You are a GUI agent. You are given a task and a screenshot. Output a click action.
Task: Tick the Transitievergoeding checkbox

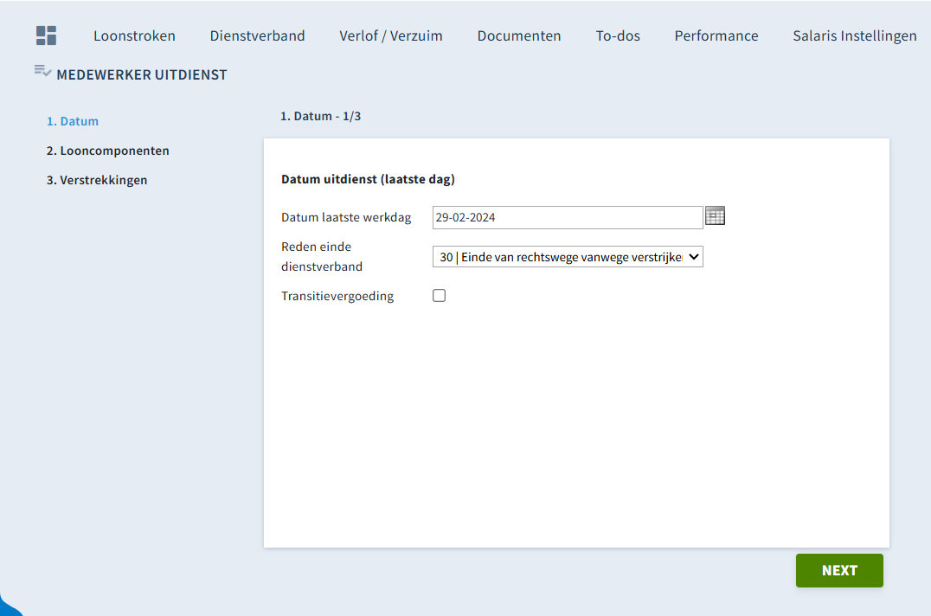(x=439, y=296)
